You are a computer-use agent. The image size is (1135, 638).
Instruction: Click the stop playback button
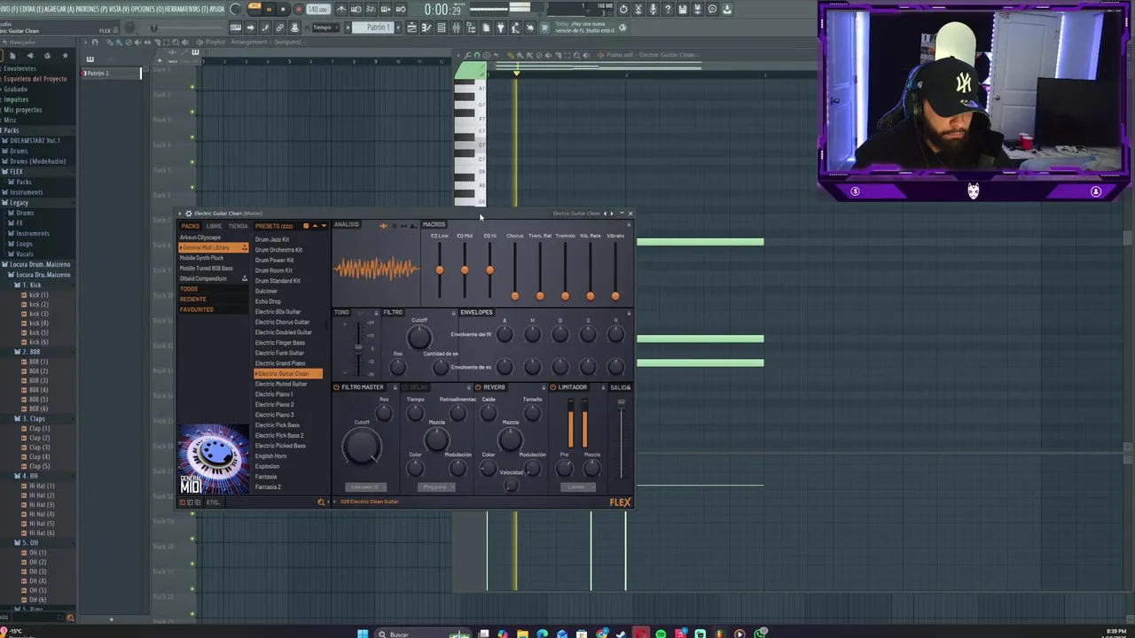[283, 9]
